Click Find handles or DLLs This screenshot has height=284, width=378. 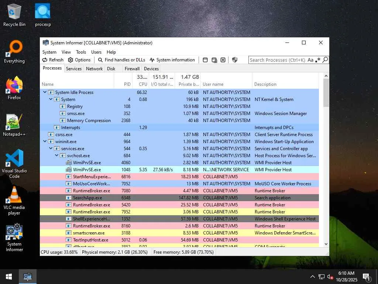click(x=121, y=60)
